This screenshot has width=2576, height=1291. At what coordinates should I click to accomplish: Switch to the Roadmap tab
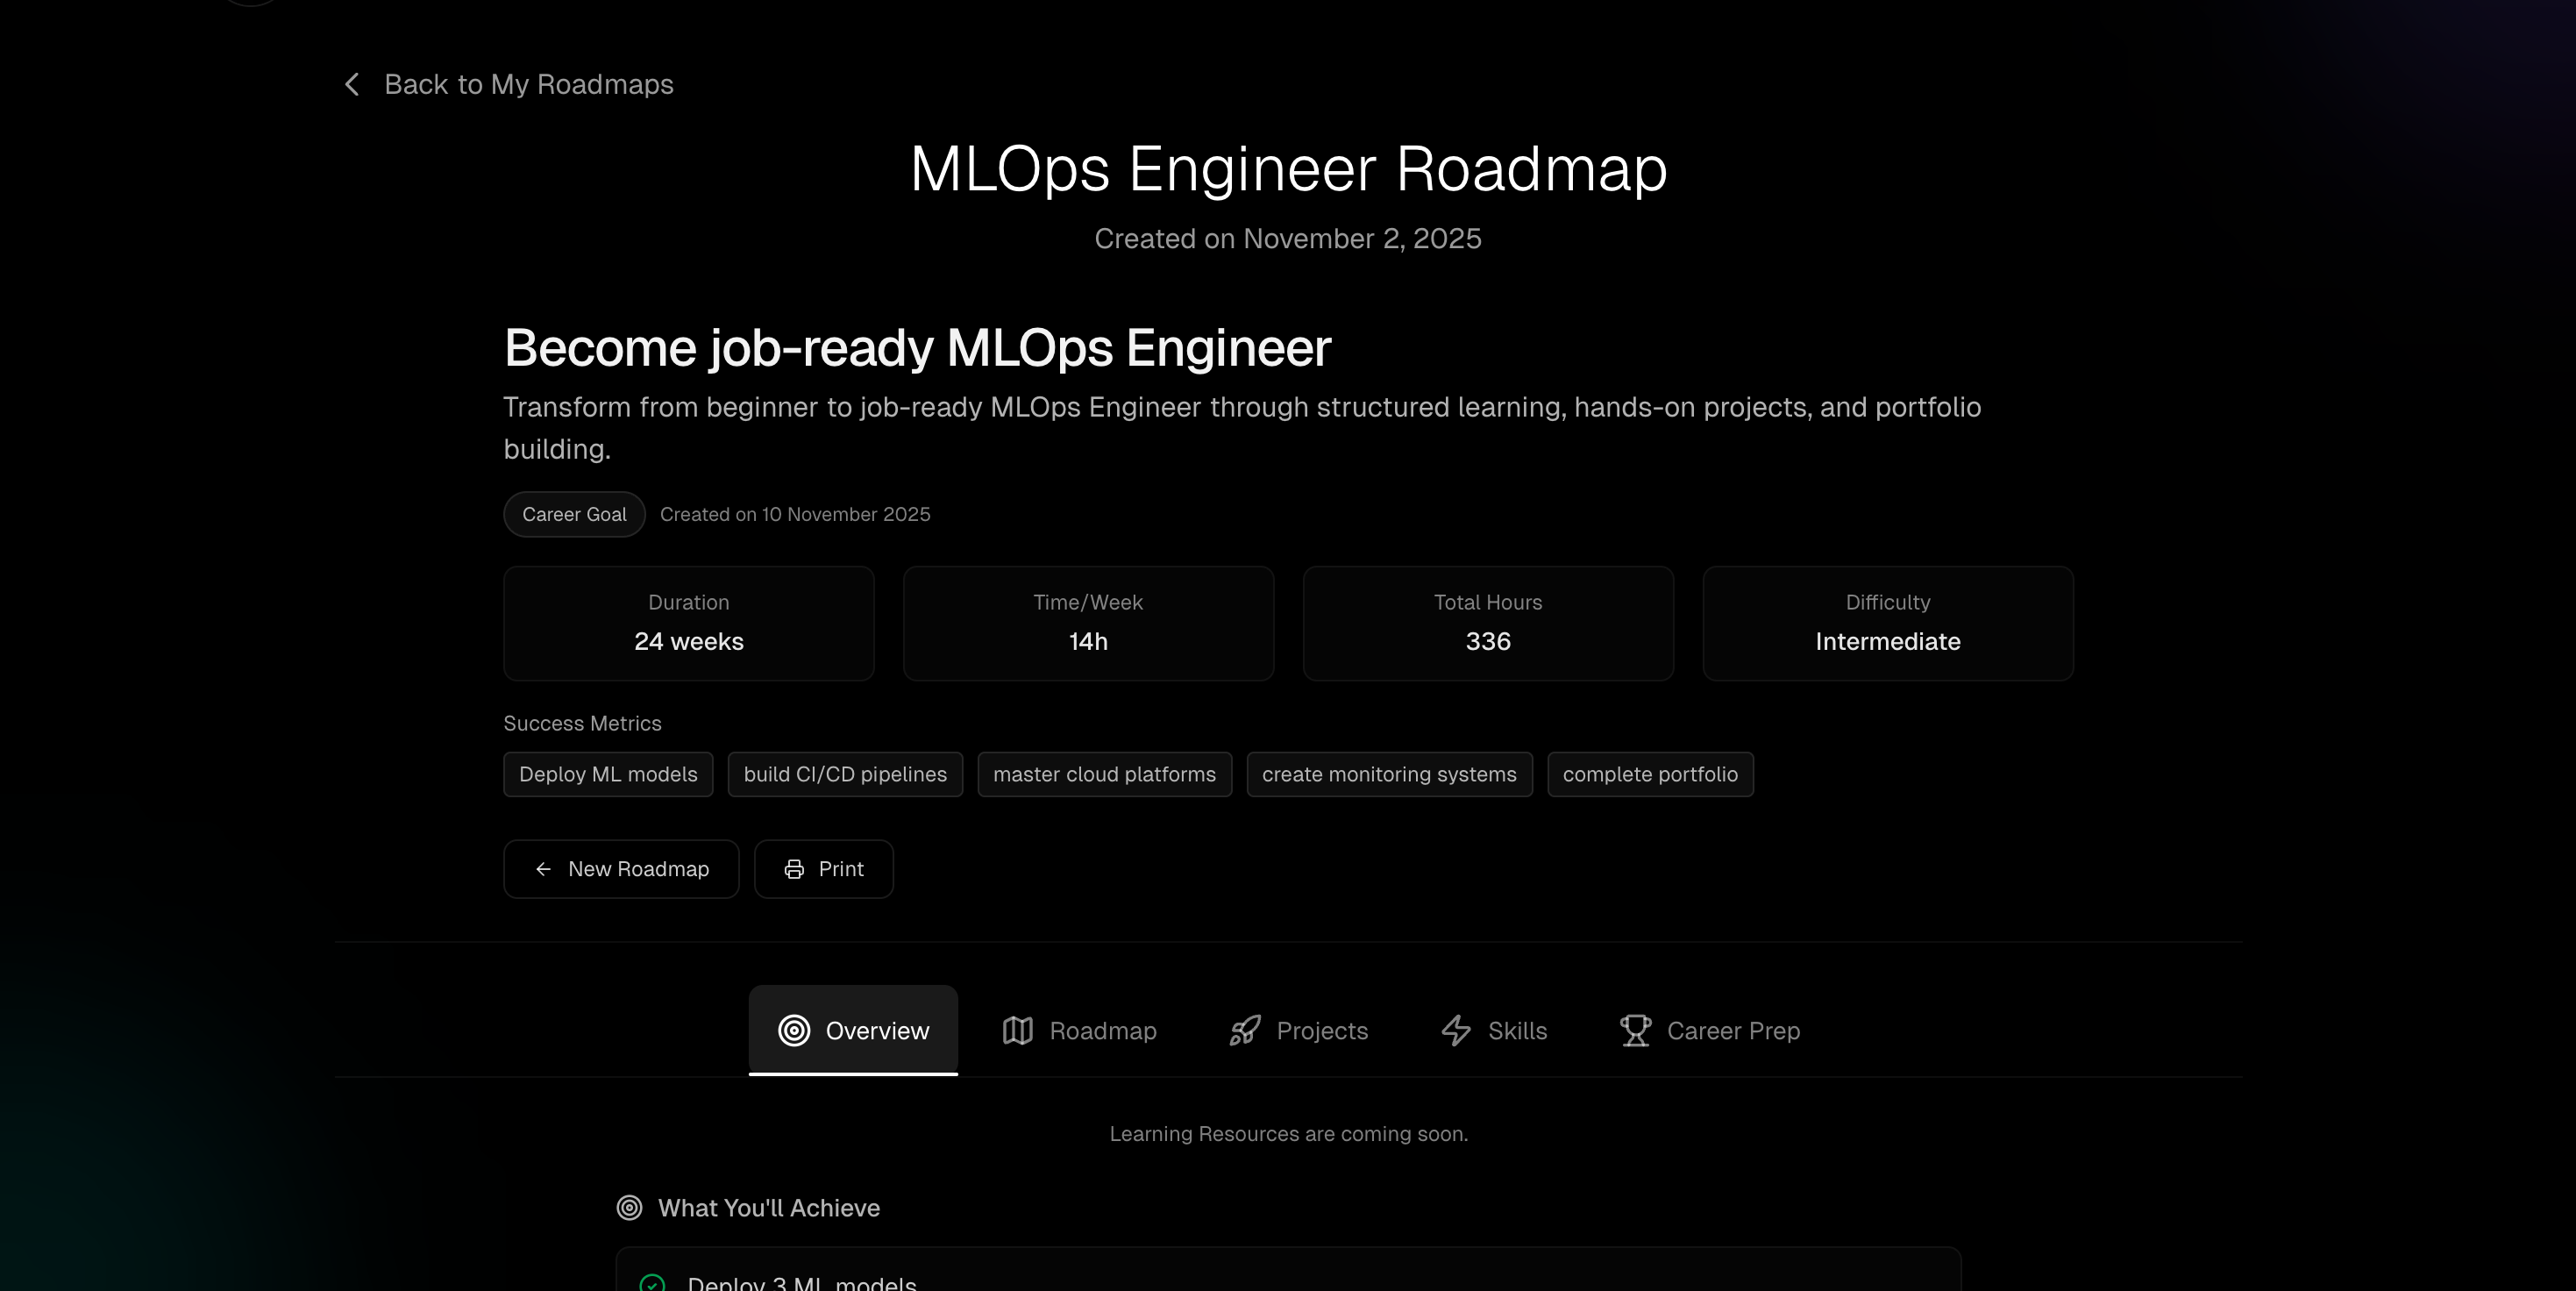(1079, 1031)
